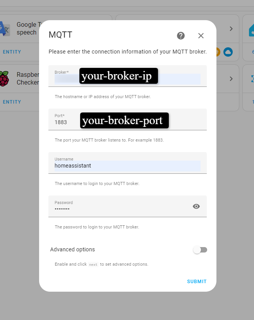
Task: Open ENTITY link under Raspberry Pi Checker
Action: [x=12, y=102]
